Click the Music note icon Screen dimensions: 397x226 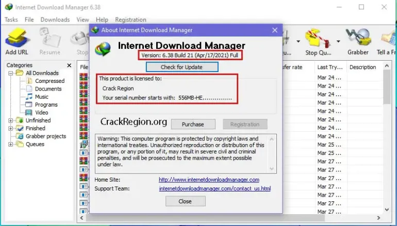(x=29, y=97)
